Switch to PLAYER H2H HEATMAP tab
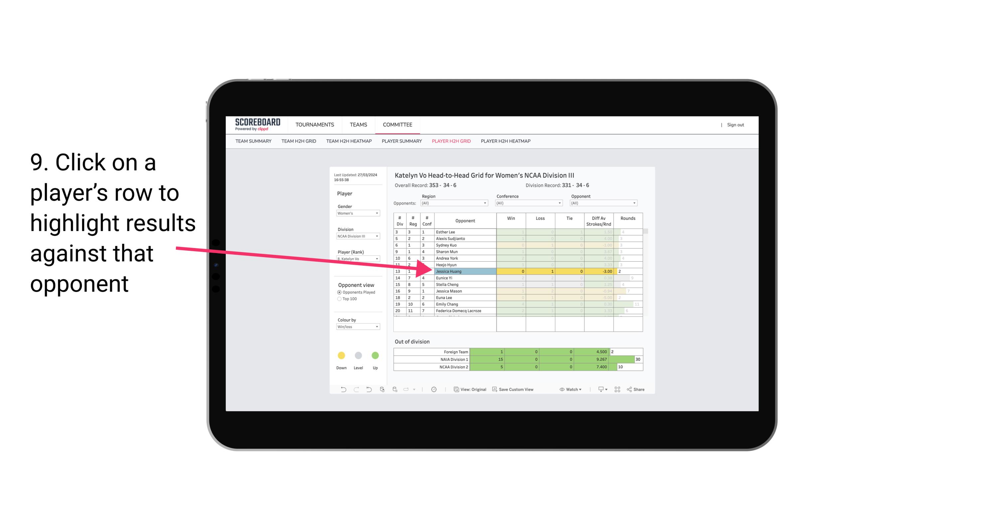This screenshot has width=981, height=527. click(x=506, y=141)
